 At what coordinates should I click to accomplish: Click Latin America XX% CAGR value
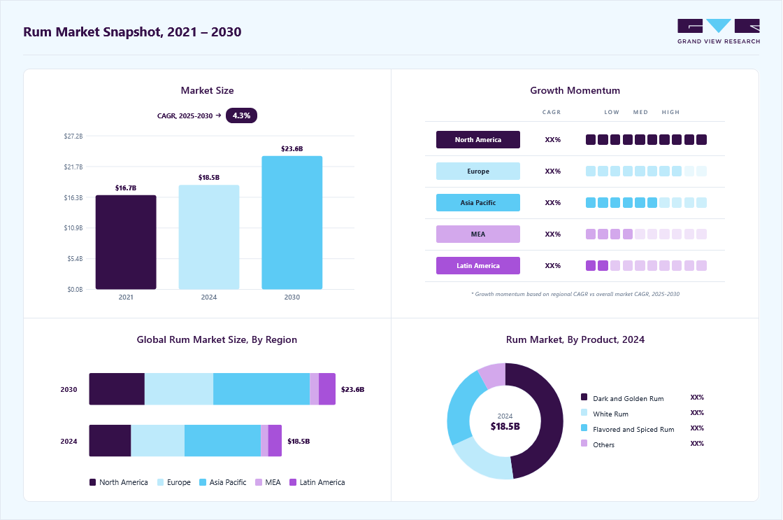click(x=553, y=266)
